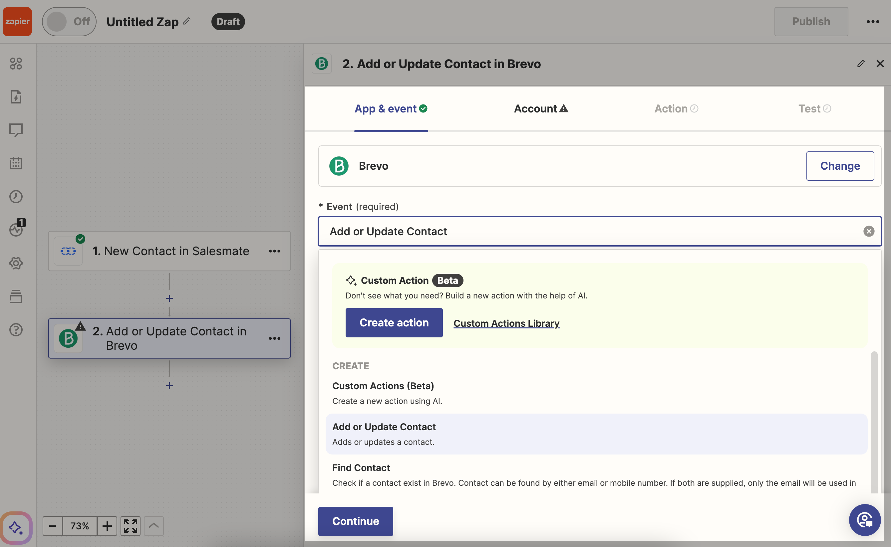Viewport: 891px width, 547px height.
Task: Collapse the zoom toolbar chevron
Action: point(153,526)
